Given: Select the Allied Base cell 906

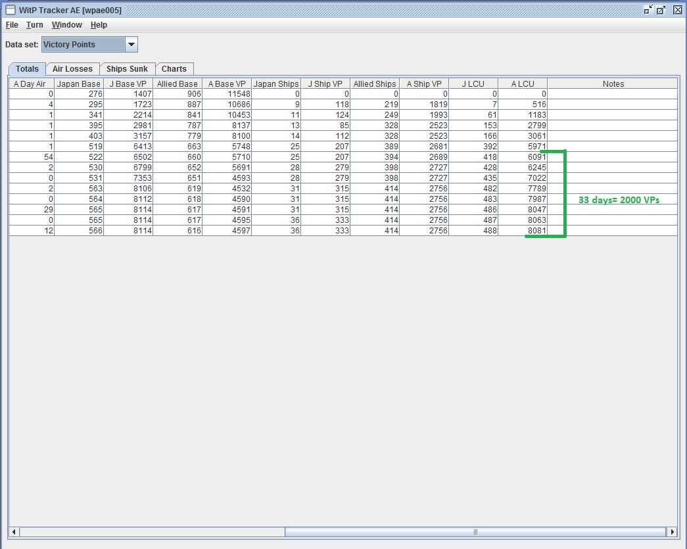Looking at the screenshot, I should 178,94.
